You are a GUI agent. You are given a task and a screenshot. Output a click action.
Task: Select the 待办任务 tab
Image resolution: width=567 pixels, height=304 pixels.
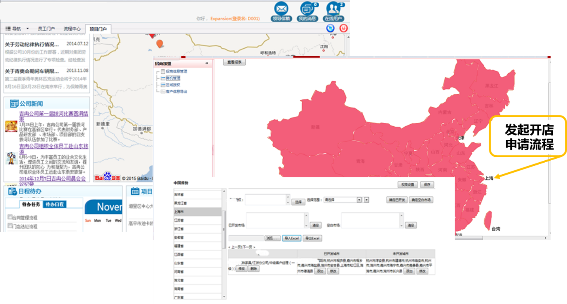click(x=31, y=204)
